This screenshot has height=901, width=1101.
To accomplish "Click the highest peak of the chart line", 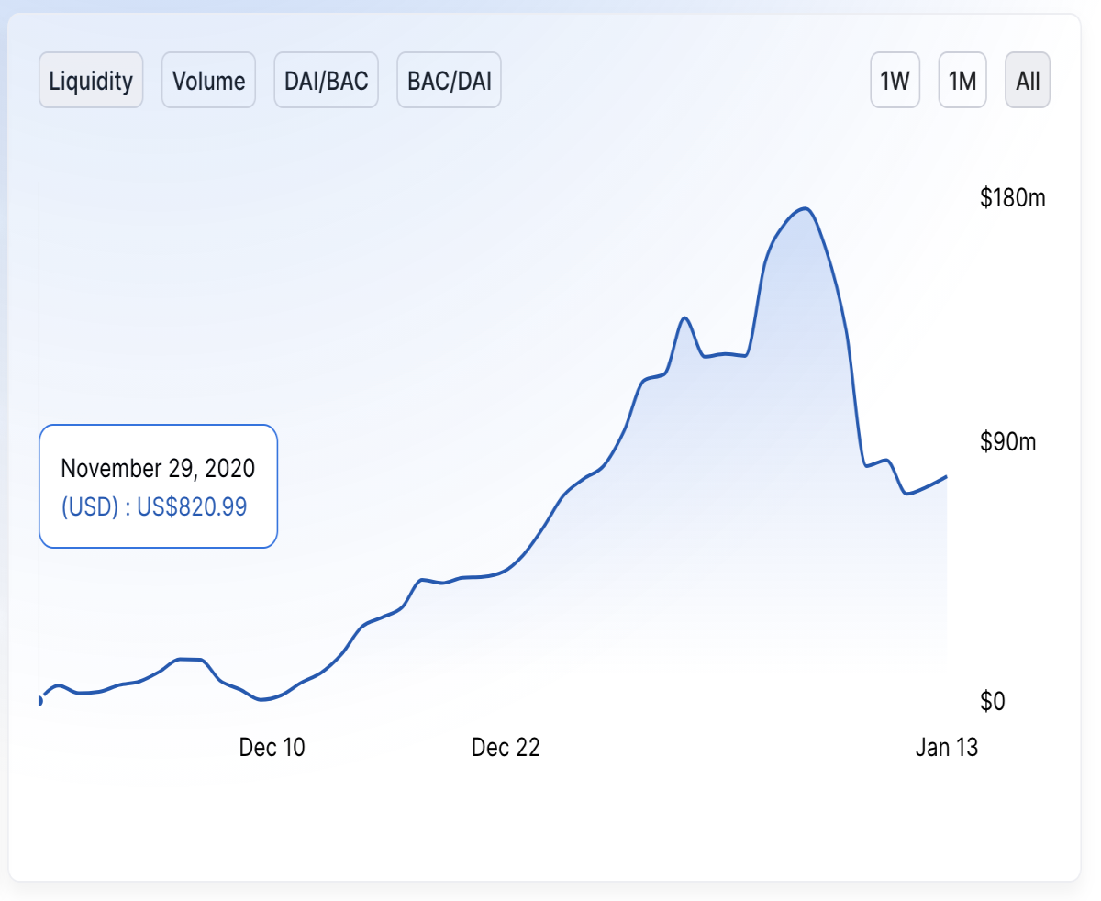I will (805, 208).
